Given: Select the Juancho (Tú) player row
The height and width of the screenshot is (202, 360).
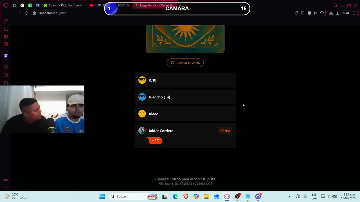Looking at the screenshot, I should point(185,97).
